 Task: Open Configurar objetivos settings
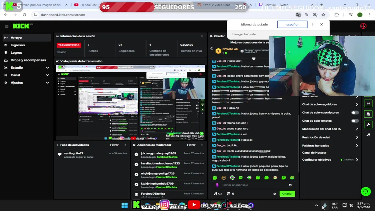coord(330,160)
